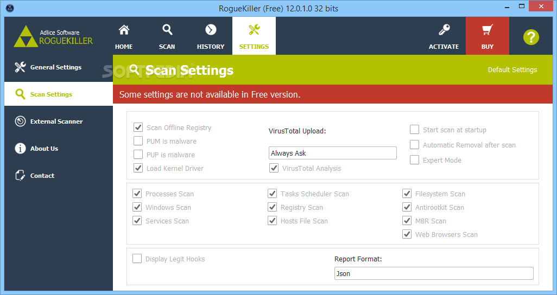Click the ACTIVATE label
557x295 pixels.
coord(444,47)
